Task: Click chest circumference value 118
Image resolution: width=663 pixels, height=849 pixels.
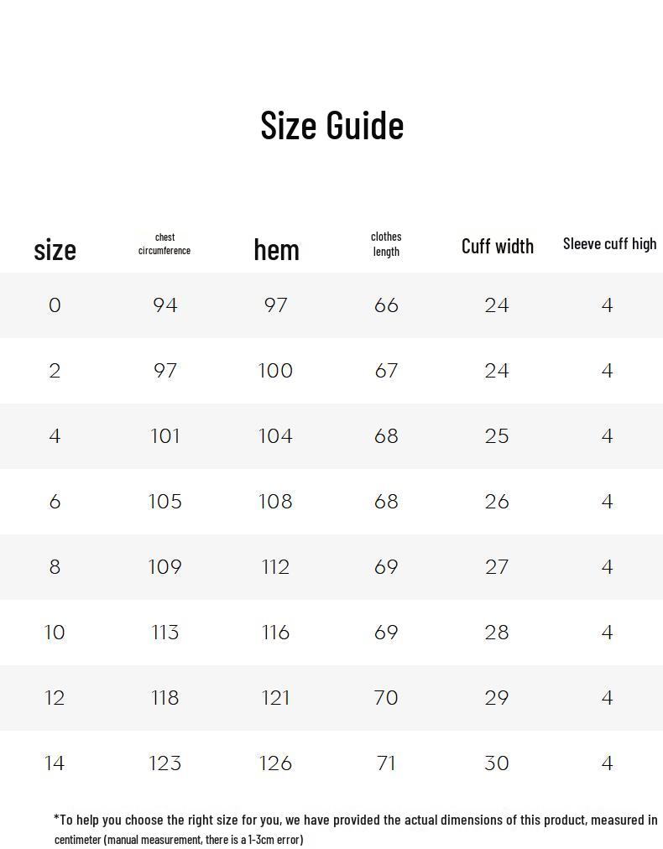Action: point(165,698)
